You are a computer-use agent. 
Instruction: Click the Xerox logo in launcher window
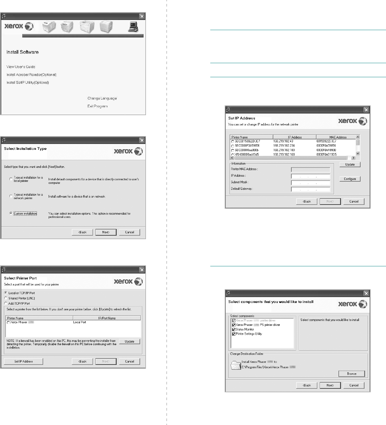(19, 26)
